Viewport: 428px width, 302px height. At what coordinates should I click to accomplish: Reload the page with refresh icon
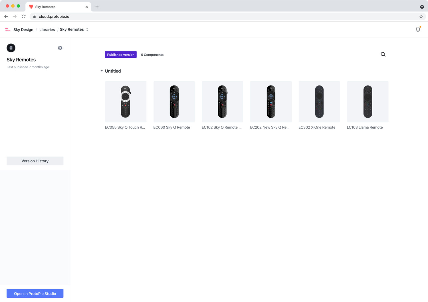24,17
